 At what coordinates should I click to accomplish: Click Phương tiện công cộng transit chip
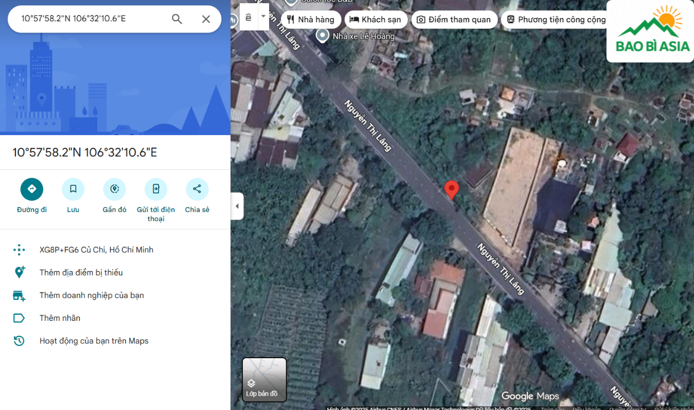point(556,20)
